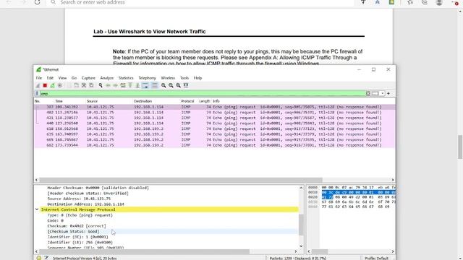This screenshot has height=260, width=463.
Task: Jump to the last packet with the toolbar icon
Action: (137, 85)
